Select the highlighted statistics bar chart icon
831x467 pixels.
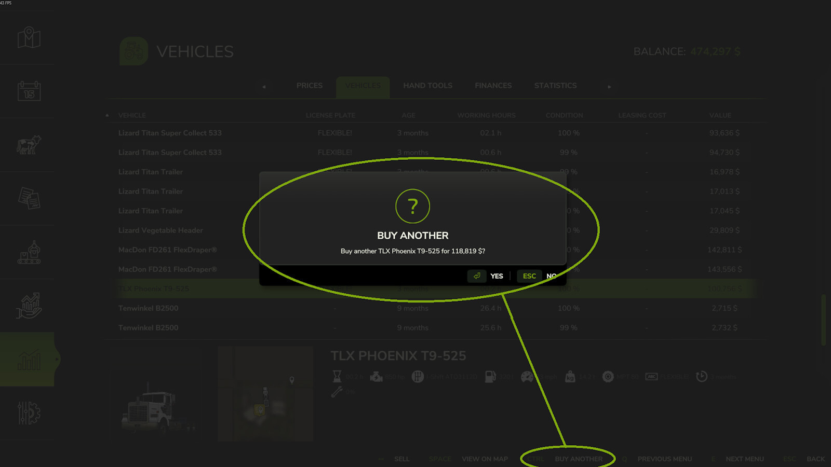click(x=29, y=360)
